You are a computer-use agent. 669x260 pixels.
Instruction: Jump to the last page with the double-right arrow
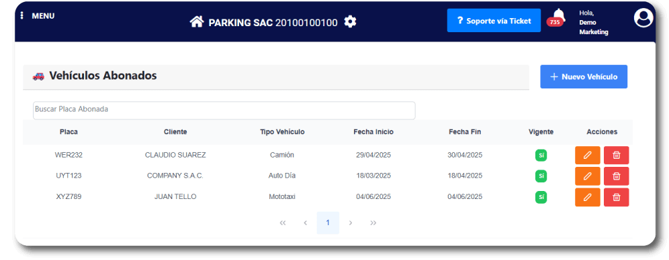(373, 223)
